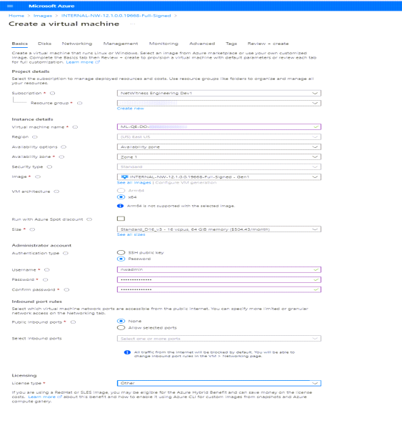Open the Resource group dropdown

(219, 103)
